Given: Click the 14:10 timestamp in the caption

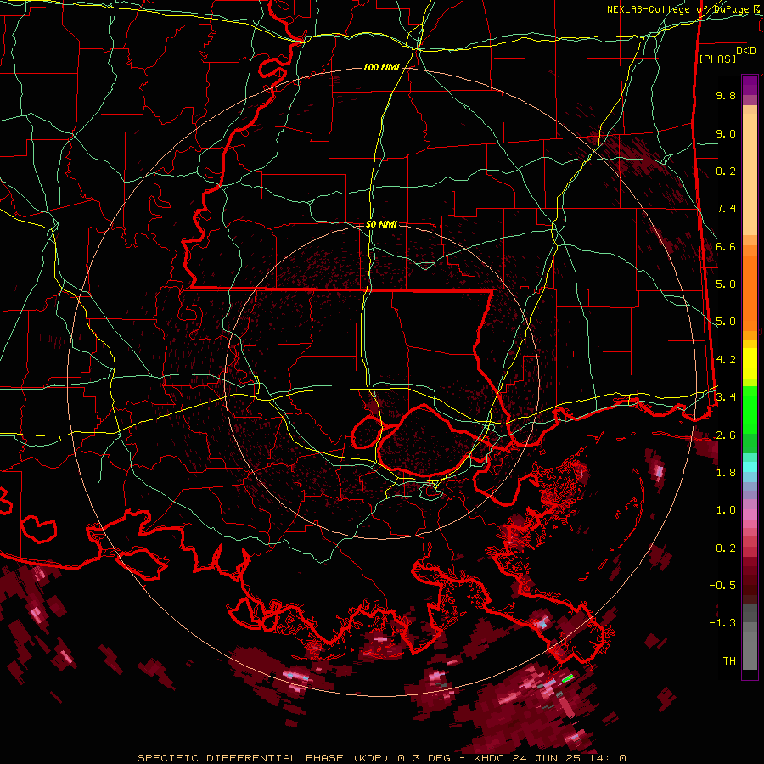Looking at the screenshot, I should (x=608, y=758).
